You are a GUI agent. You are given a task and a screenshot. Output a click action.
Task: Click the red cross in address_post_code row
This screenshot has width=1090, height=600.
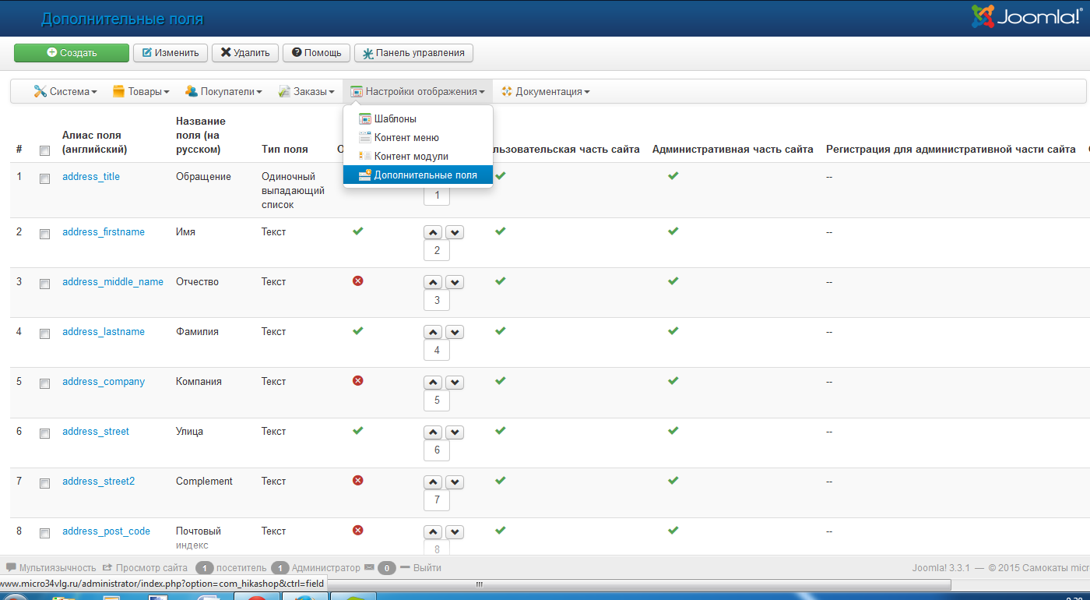[x=358, y=530]
